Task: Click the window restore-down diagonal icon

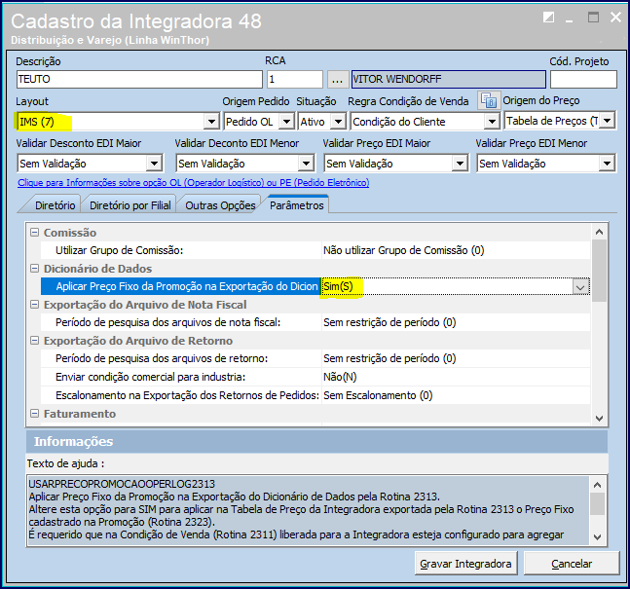Action: click(x=548, y=18)
